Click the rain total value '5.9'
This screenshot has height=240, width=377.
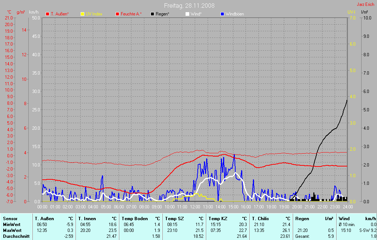click(331, 236)
